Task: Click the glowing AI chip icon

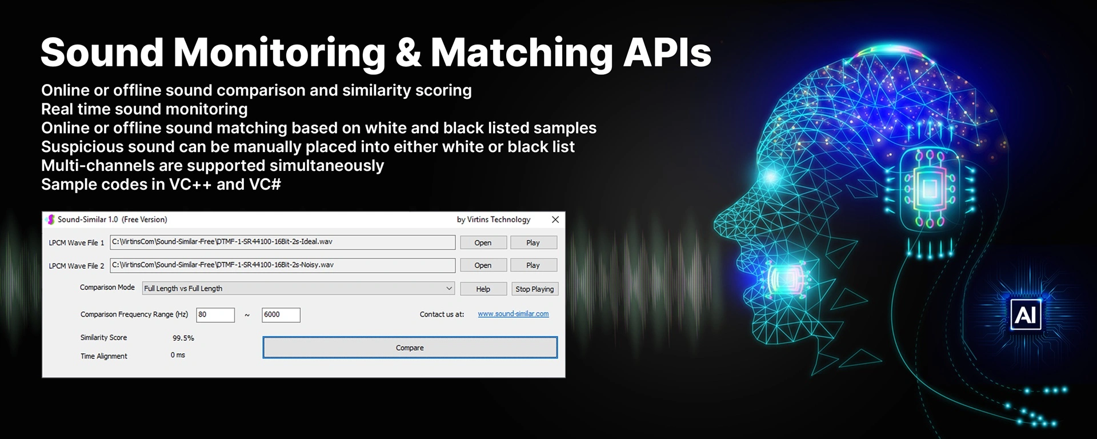Action: point(1025,314)
